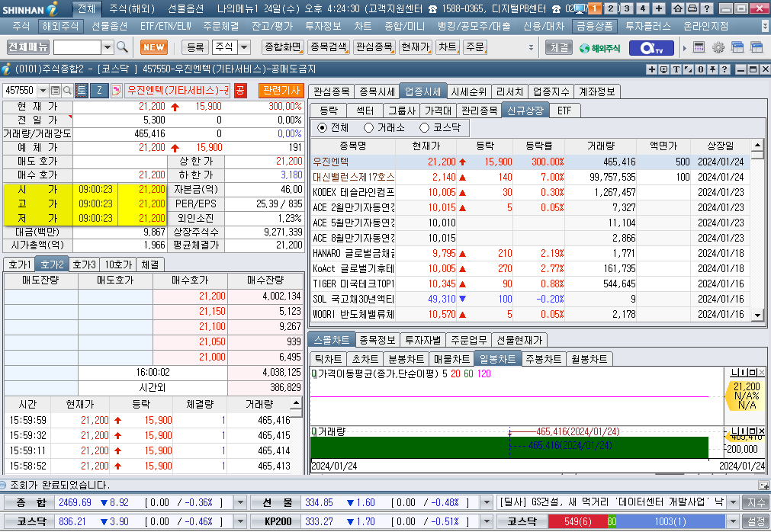Click the L icon on price chart panel

734,373
